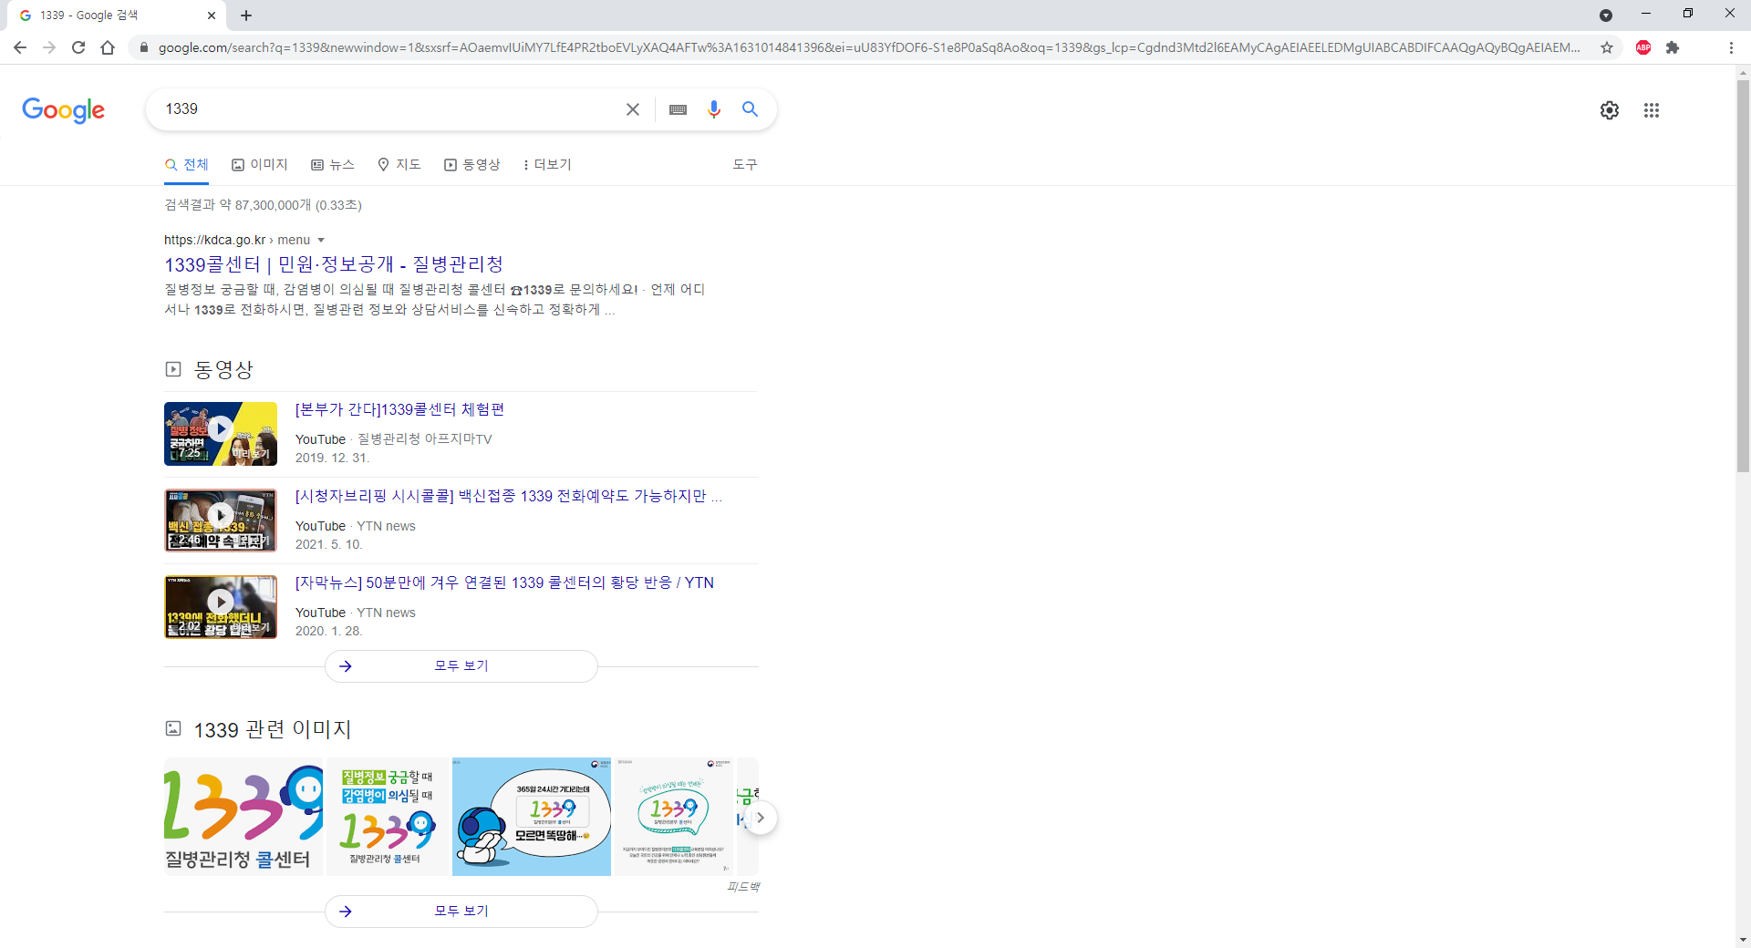Bookmark this page with the star icon
Image resolution: width=1751 pixels, height=948 pixels.
1607,47
